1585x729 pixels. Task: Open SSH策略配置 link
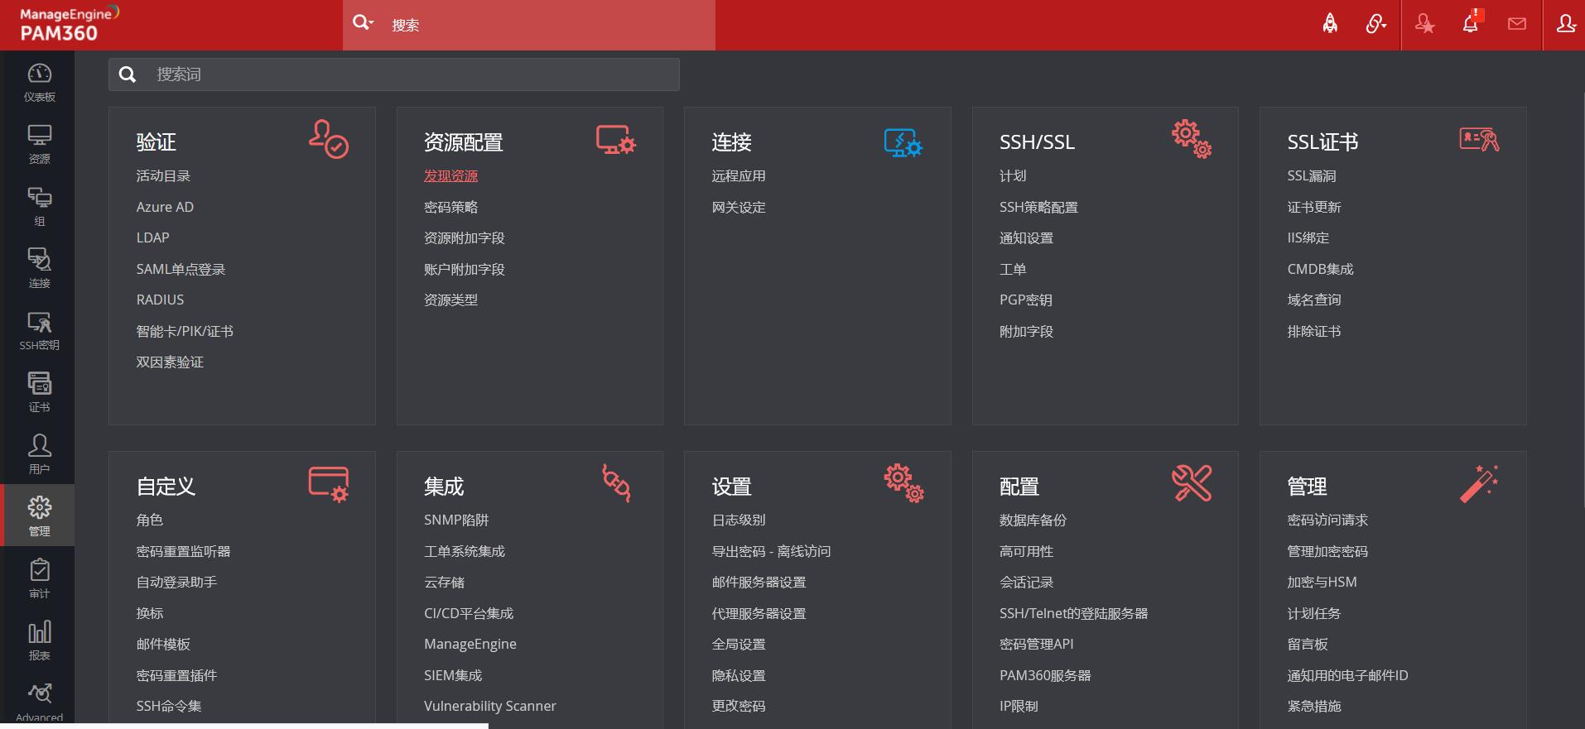pos(1038,207)
